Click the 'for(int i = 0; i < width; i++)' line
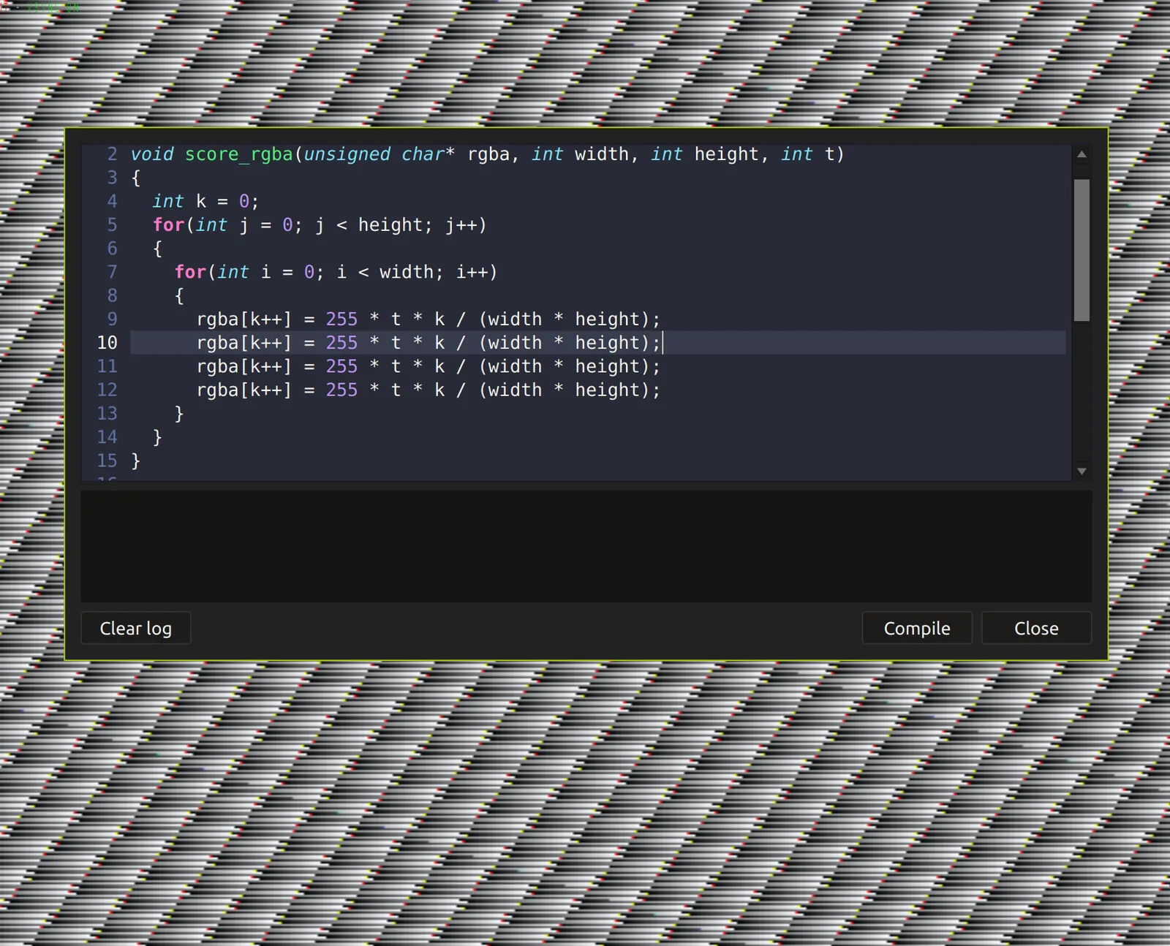Image resolution: width=1170 pixels, height=946 pixels. [336, 272]
